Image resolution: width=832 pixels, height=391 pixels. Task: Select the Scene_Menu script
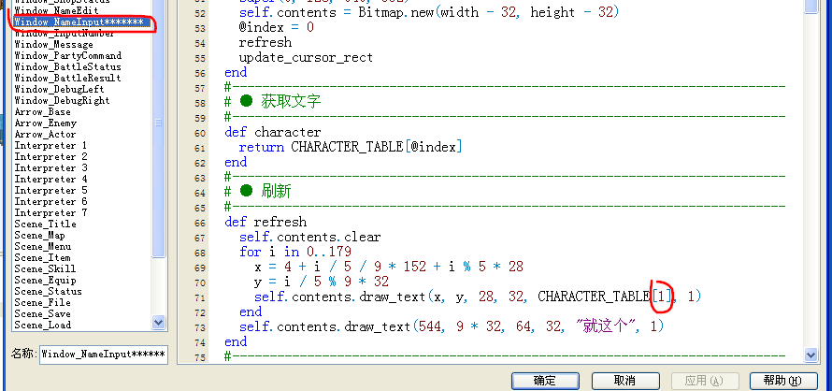click(x=42, y=247)
